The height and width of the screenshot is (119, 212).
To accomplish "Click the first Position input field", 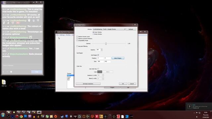I will (100, 58).
